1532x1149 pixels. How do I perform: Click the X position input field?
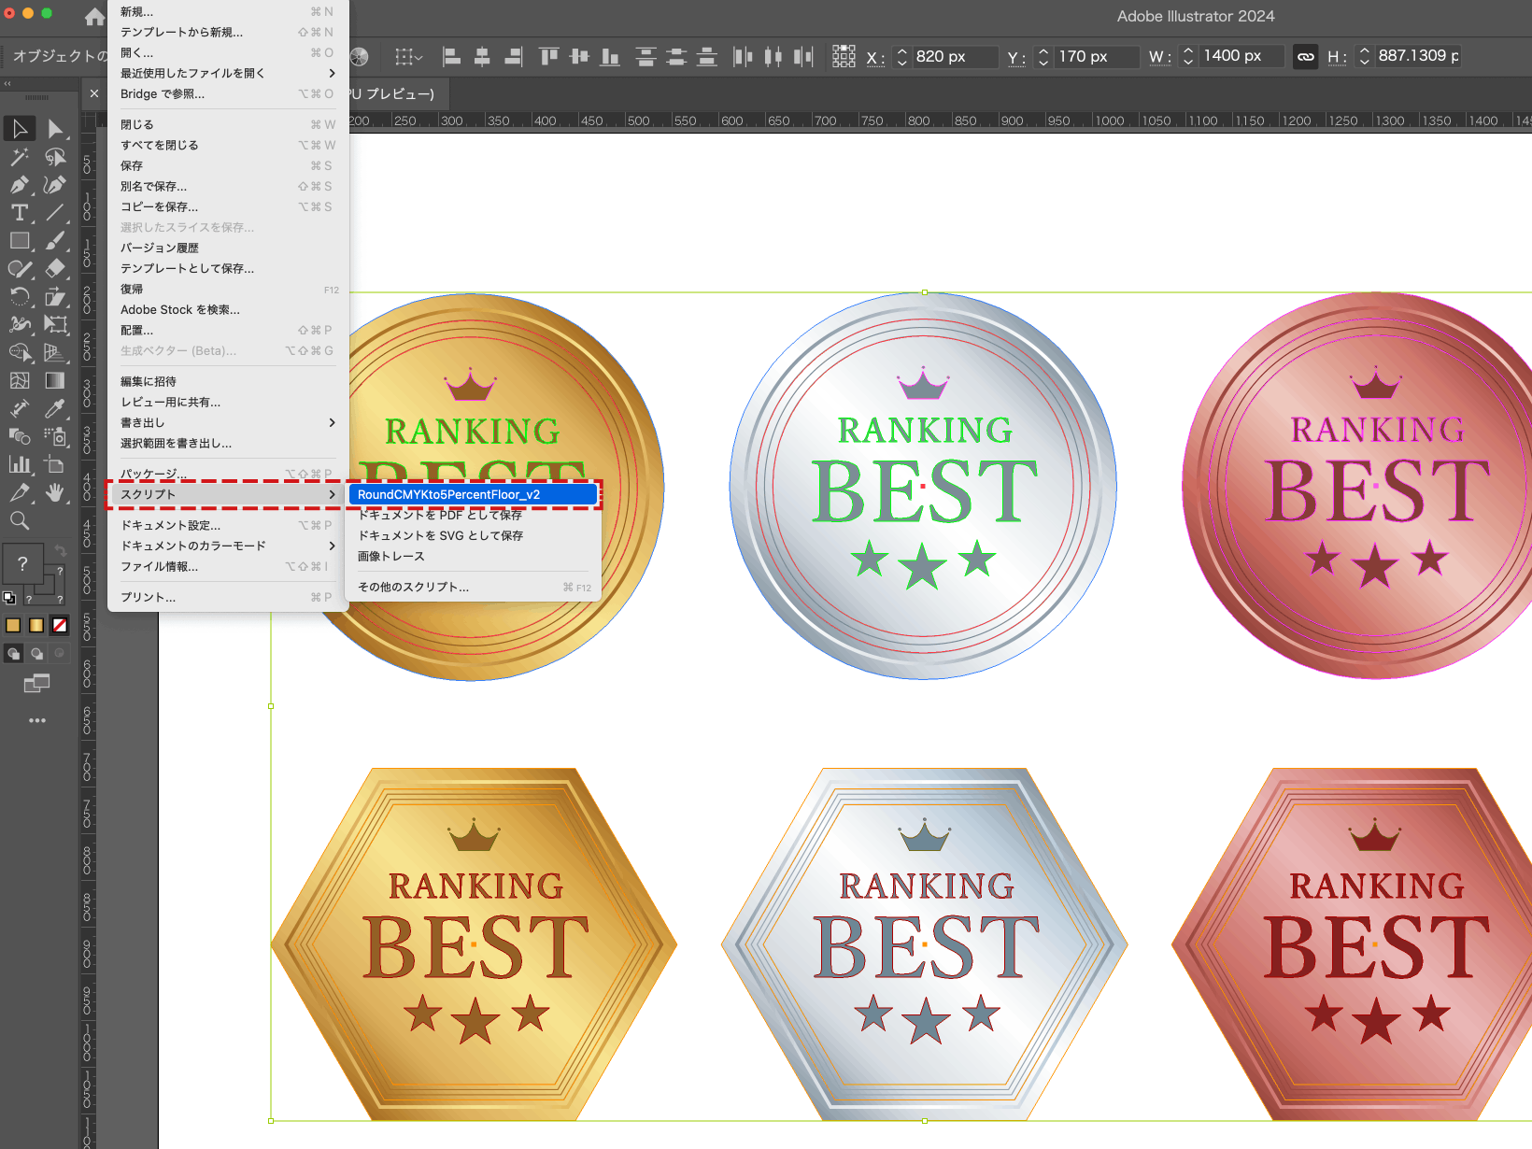(x=953, y=57)
